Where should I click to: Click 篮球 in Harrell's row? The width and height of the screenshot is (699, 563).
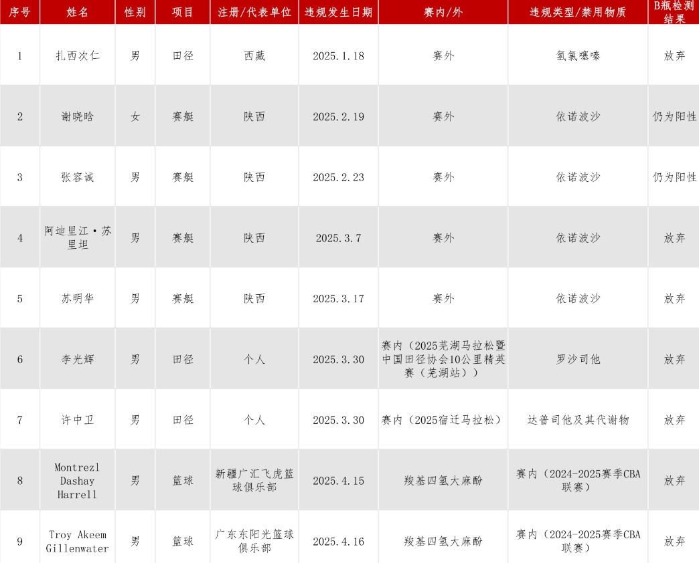[x=183, y=481]
